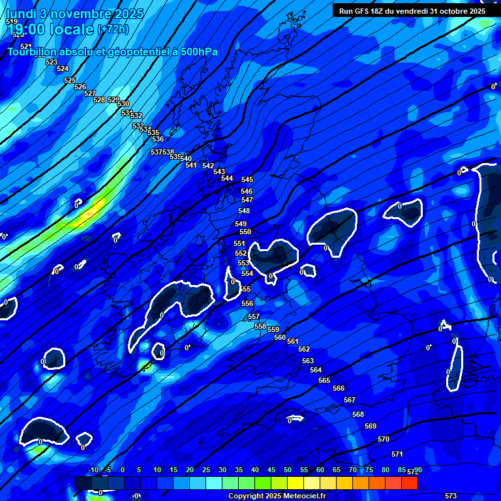Click the 541 geopotential contour label
This screenshot has height=501, width=501.
pyautogui.click(x=190, y=165)
